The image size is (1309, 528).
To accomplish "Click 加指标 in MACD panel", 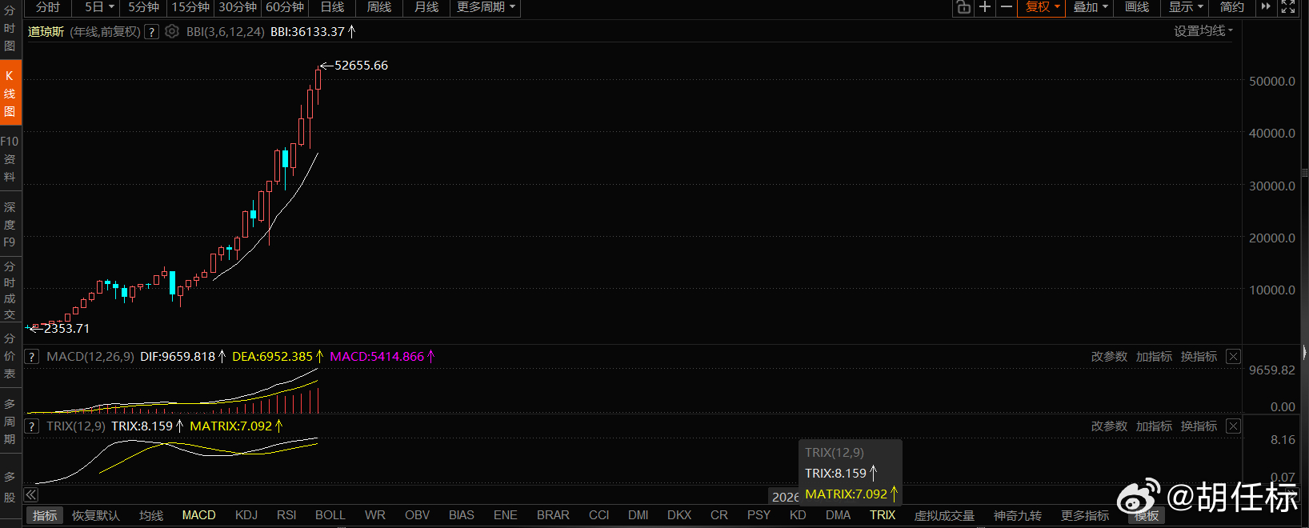I will [1154, 357].
